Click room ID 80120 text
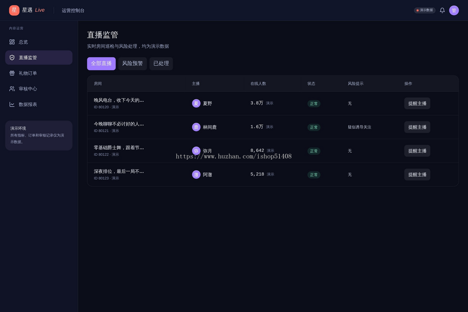 (106, 107)
